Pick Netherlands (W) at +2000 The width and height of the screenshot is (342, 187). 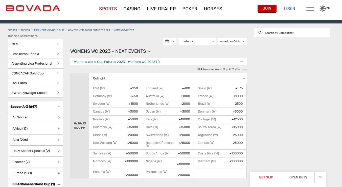tap(168, 104)
